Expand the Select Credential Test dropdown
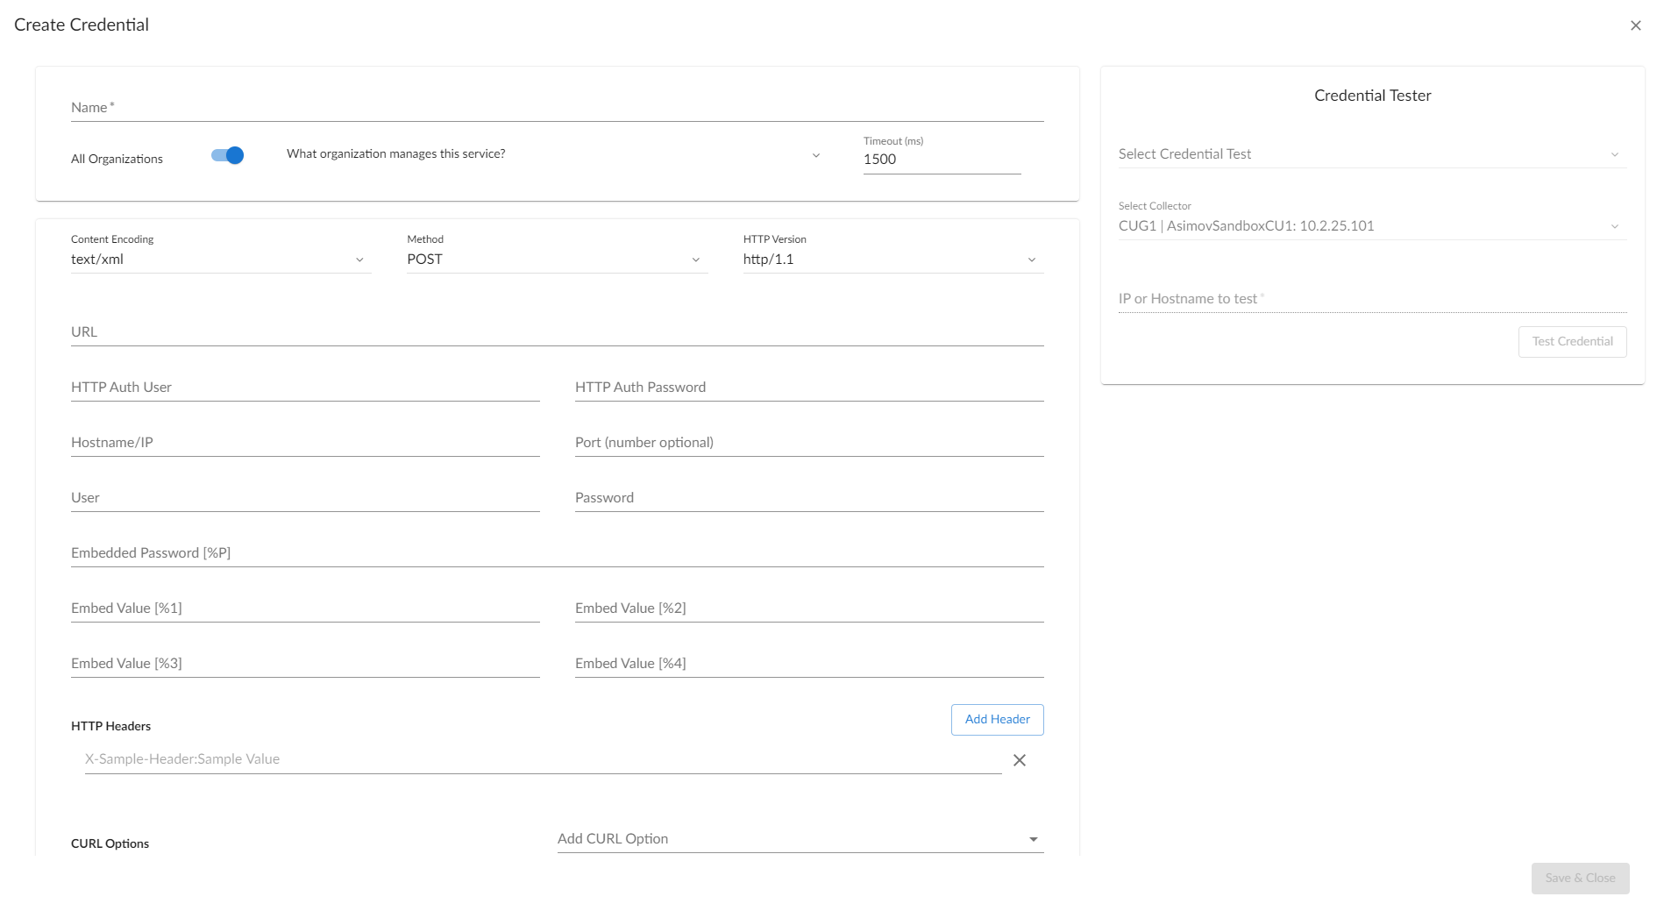1664x911 pixels. pyautogui.click(x=1371, y=154)
